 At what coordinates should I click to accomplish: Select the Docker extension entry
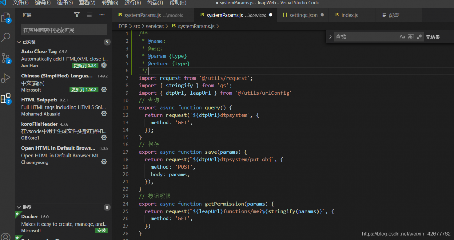[63, 223]
